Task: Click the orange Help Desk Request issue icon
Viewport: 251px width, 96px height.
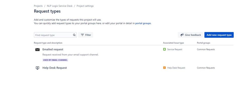Action: pyautogui.click(x=164, y=68)
